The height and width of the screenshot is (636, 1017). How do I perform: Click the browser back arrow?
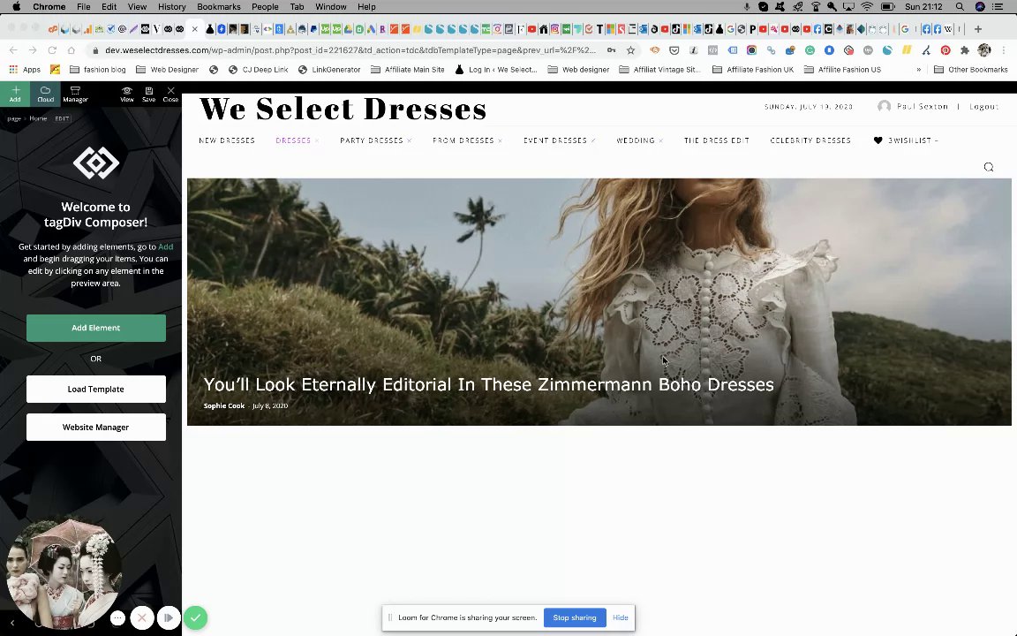point(13,50)
